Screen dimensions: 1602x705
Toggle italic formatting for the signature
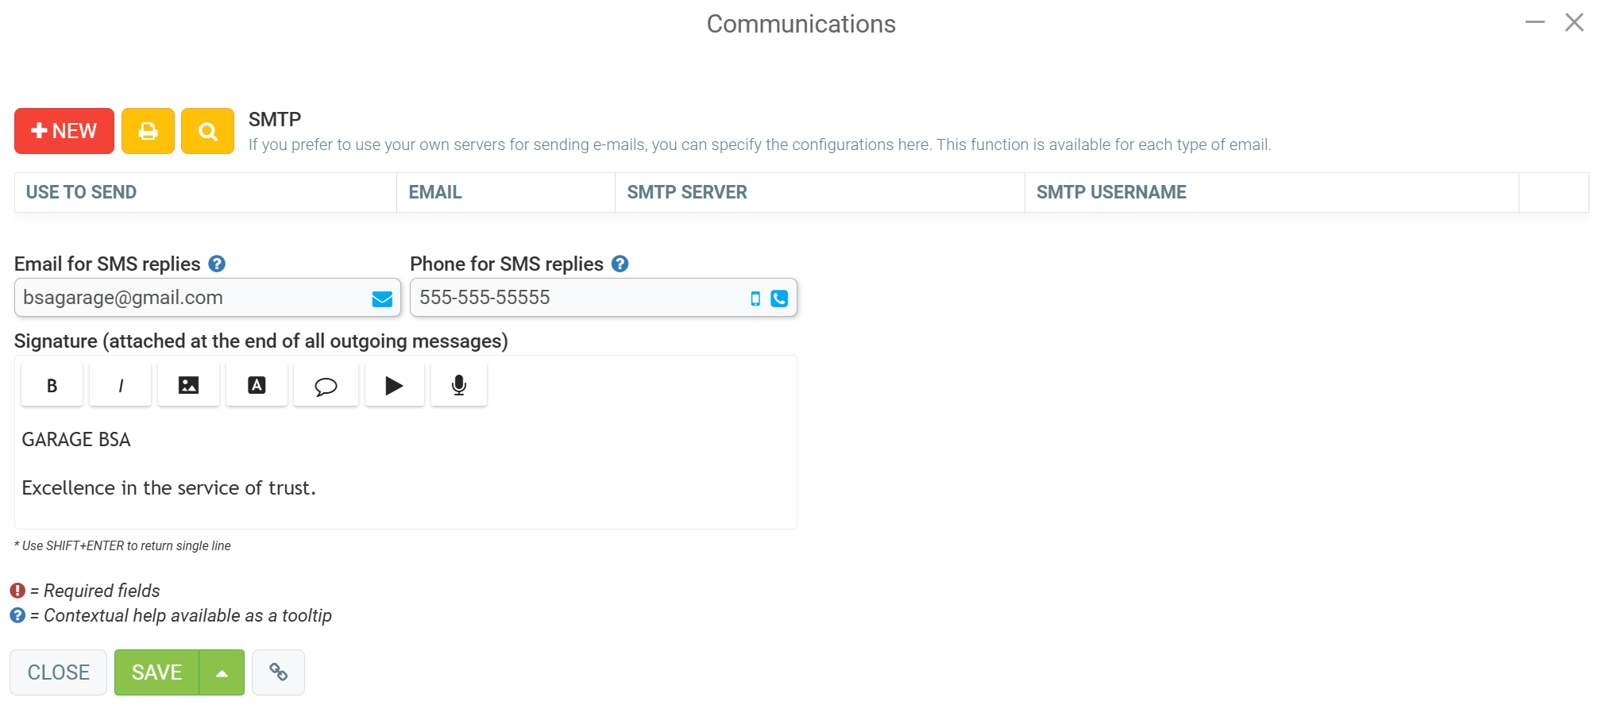pos(120,384)
